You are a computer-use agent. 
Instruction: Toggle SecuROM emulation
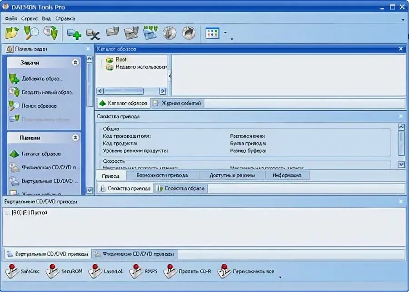pyautogui.click(x=64, y=272)
